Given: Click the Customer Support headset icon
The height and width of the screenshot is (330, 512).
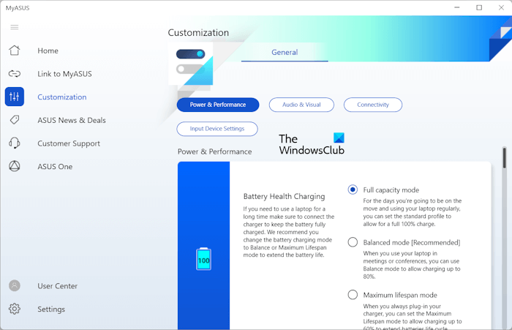Looking at the screenshot, I should pos(15,143).
